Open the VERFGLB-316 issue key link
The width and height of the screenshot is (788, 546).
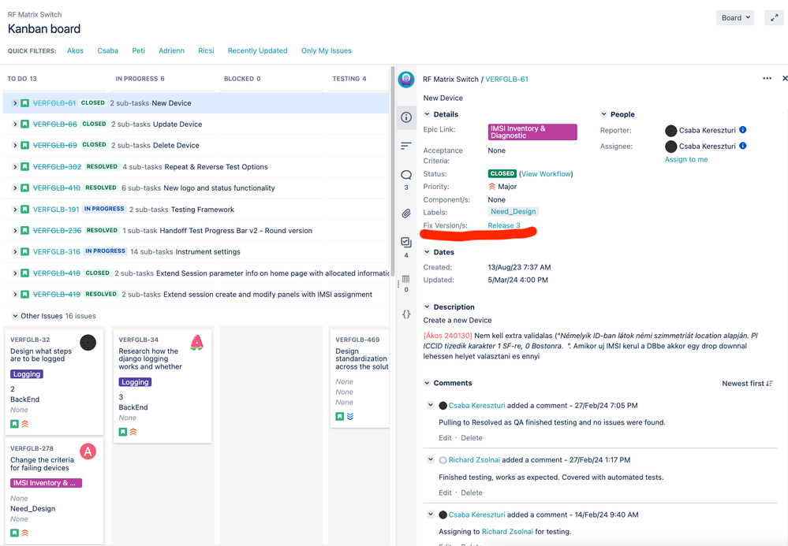pyautogui.click(x=56, y=252)
